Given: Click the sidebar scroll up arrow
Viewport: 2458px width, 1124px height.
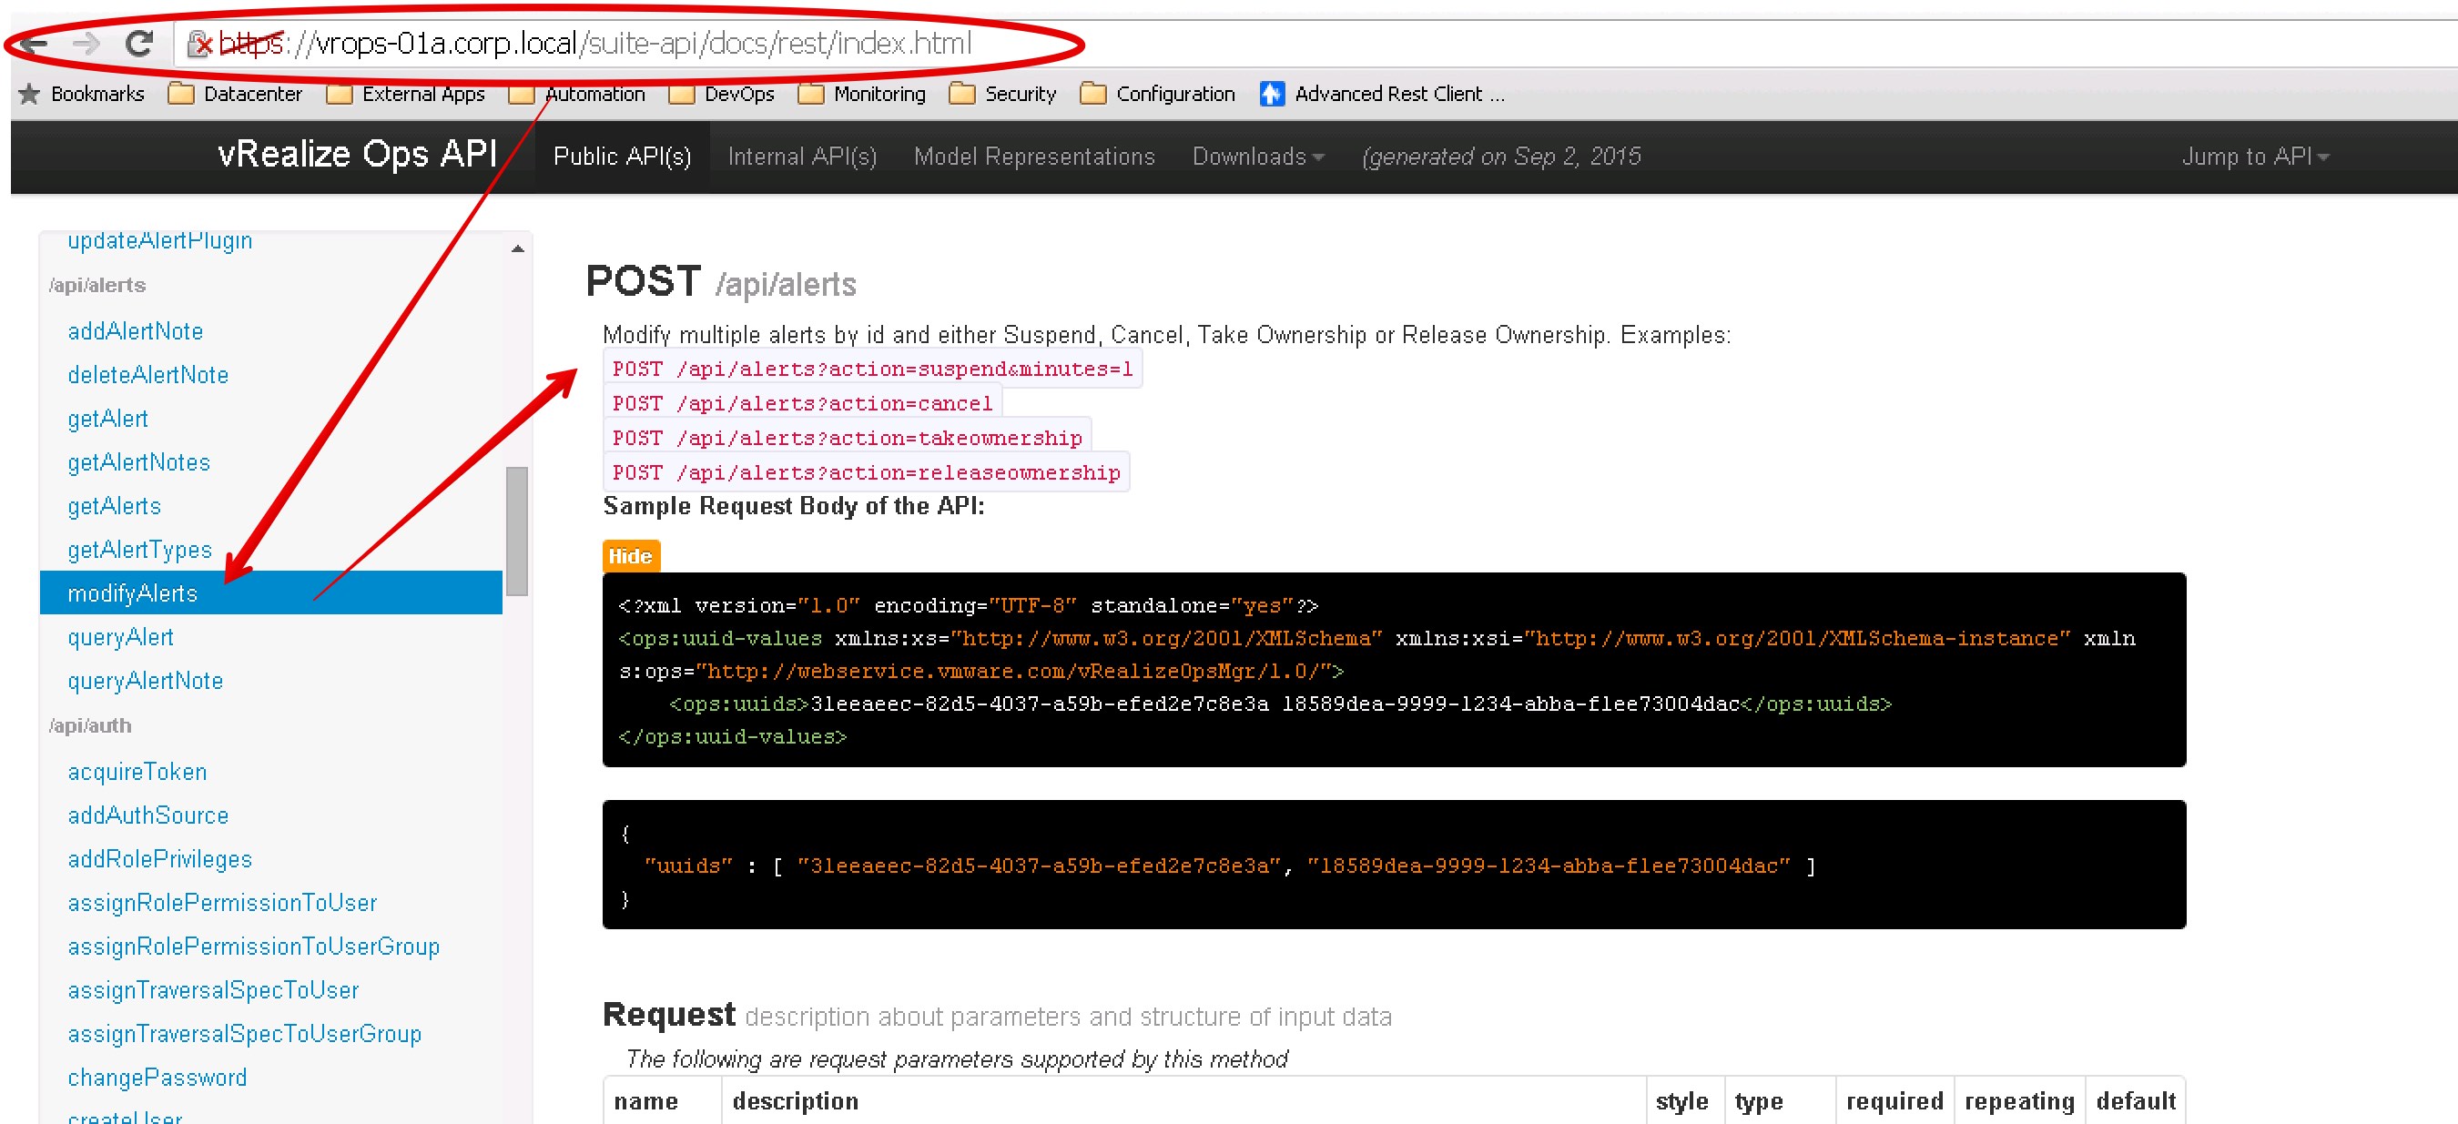Looking at the screenshot, I should pos(517,249).
